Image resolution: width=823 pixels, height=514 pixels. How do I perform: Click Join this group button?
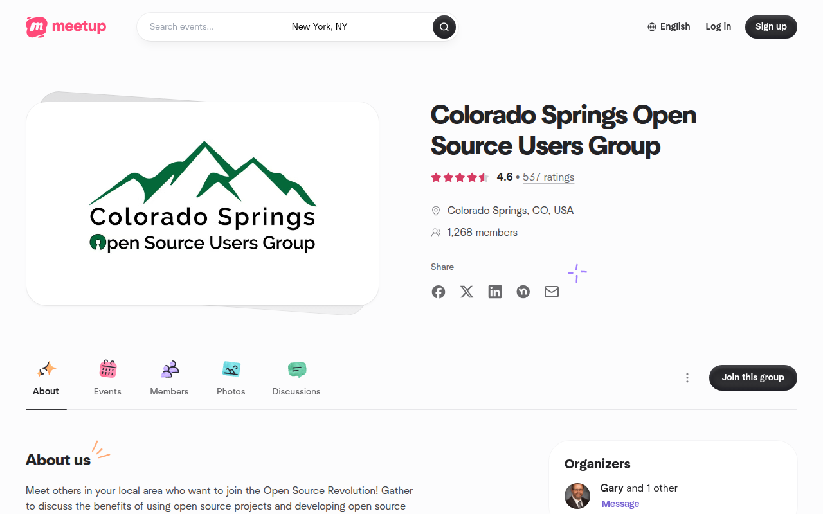coord(753,378)
